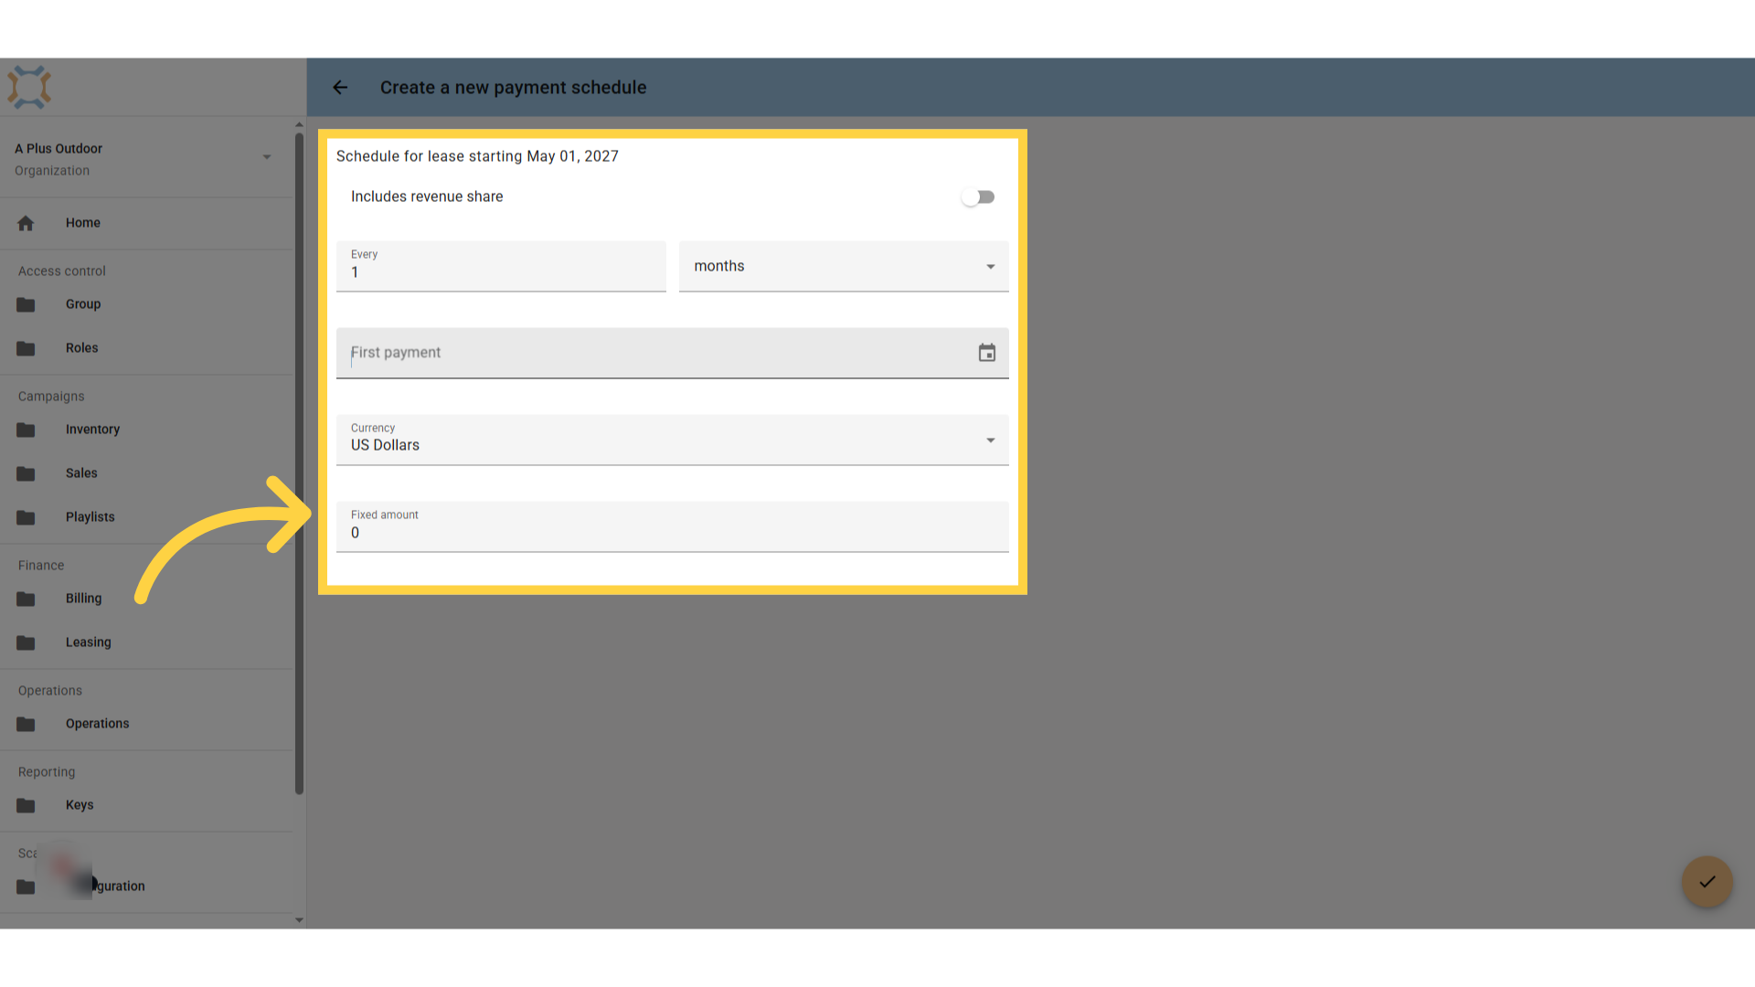Click the app logo in sidebar

click(29, 88)
